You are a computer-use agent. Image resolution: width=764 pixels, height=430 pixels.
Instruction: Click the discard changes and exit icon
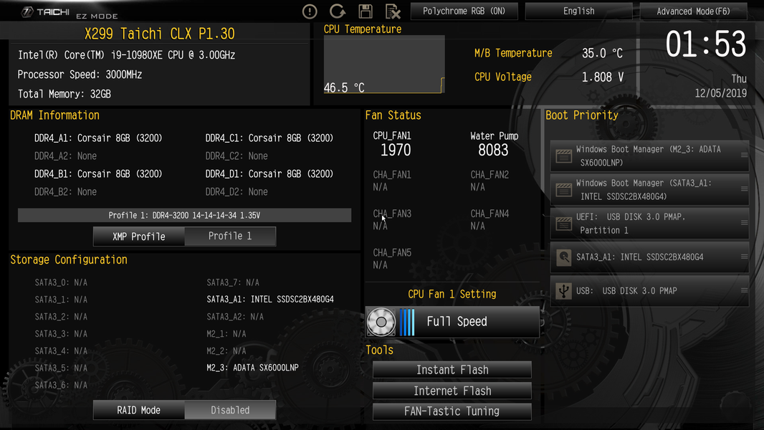click(x=393, y=11)
